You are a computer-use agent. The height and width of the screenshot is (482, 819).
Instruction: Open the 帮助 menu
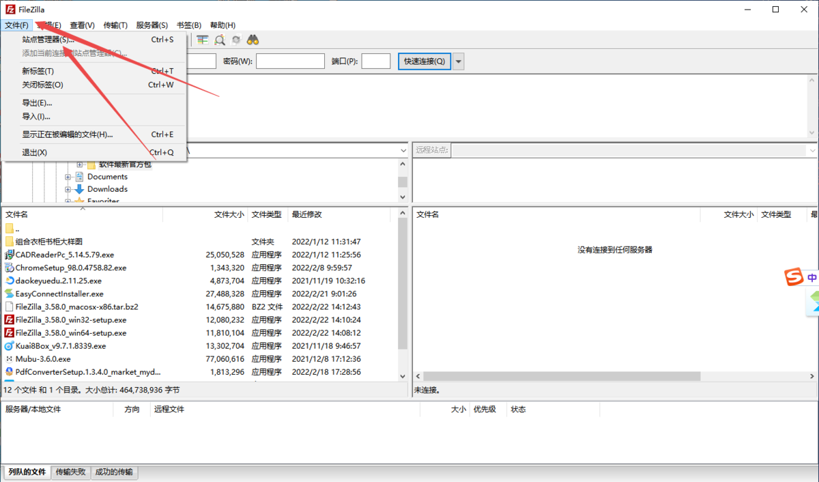[x=222, y=25]
